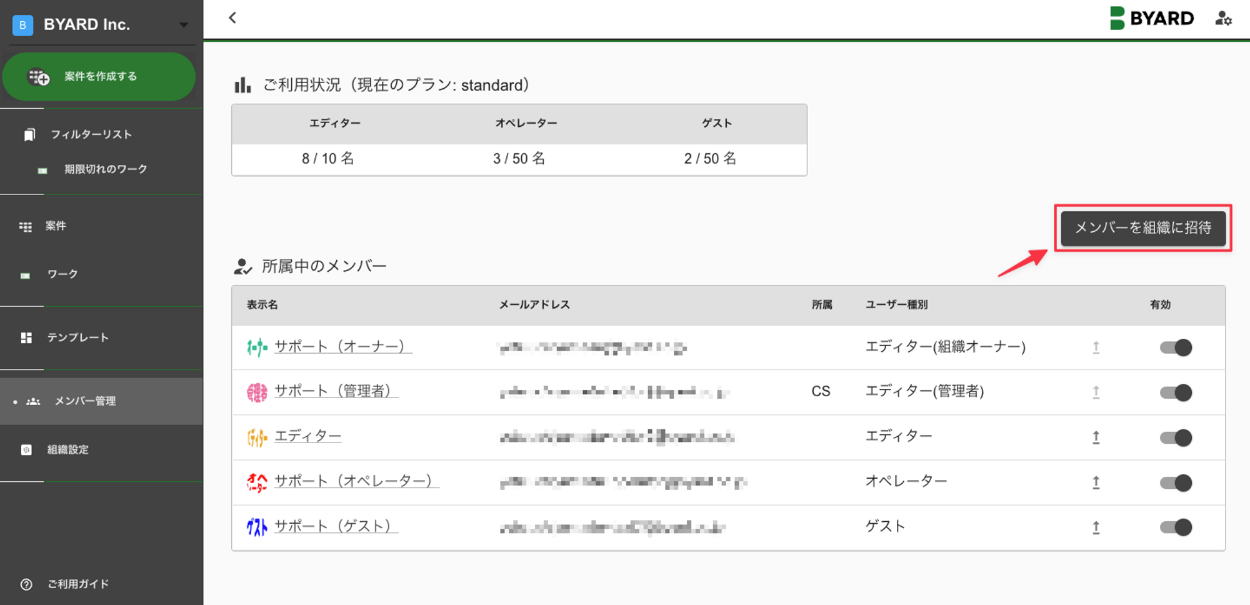
Task: Click the bar chart icon beside ご利用状況
Action: (242, 86)
